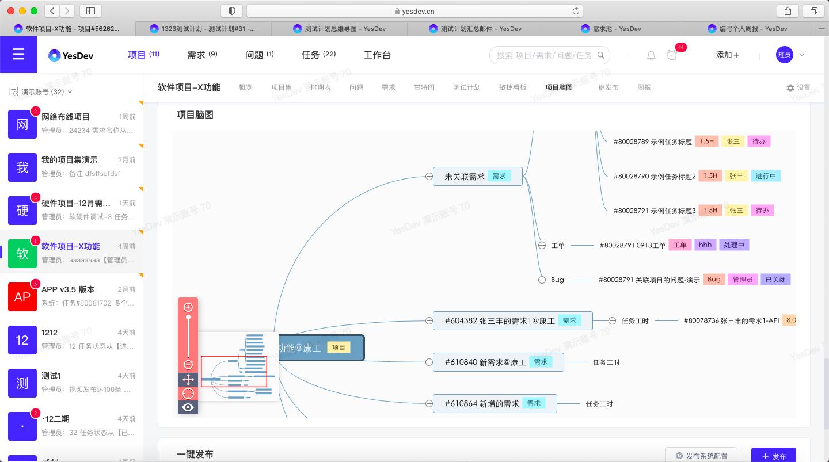Open the notifications bell icon

[651, 55]
